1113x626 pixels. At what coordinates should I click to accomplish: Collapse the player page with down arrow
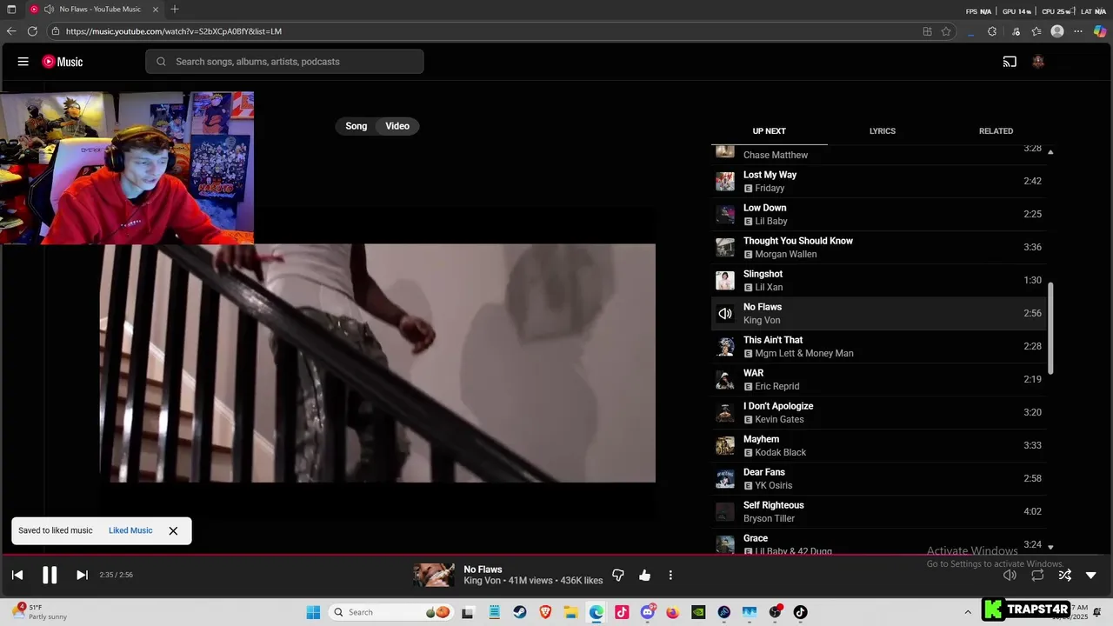tap(1091, 575)
